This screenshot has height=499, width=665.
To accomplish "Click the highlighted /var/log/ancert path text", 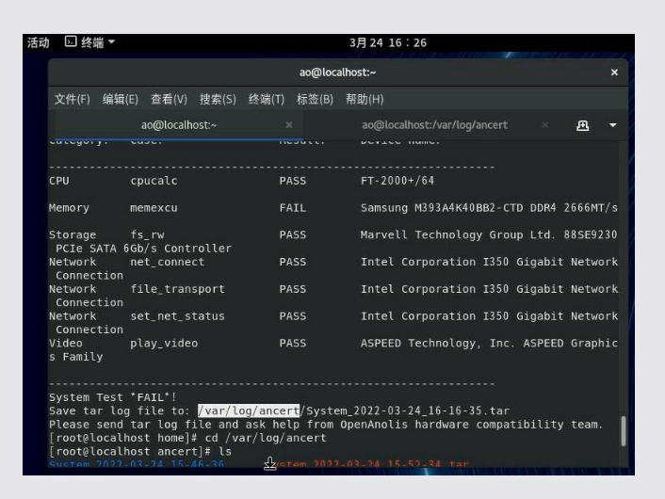I will click(x=249, y=410).
